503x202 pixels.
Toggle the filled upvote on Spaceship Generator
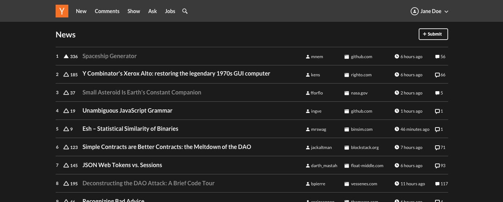pyautogui.click(x=66, y=56)
